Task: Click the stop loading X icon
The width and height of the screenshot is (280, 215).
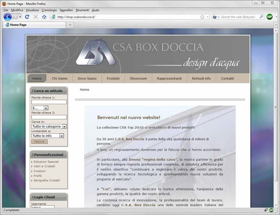Action: tap(36, 17)
